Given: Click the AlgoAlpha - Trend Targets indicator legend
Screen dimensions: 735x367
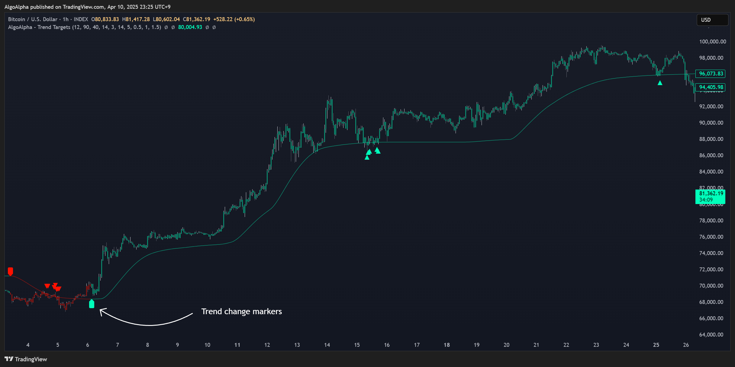Looking at the screenshot, I should [85, 27].
